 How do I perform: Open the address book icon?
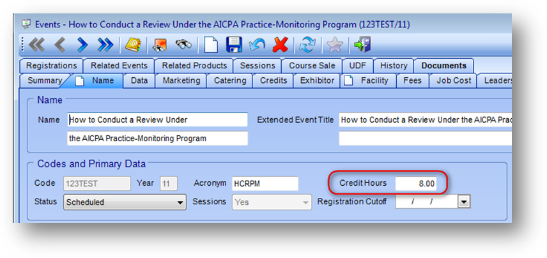(133, 45)
